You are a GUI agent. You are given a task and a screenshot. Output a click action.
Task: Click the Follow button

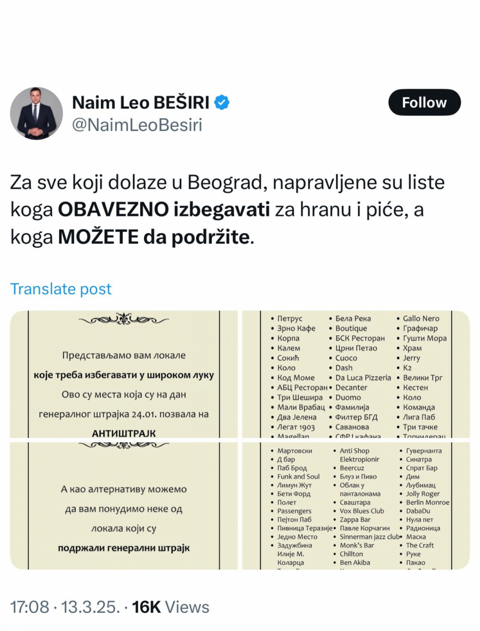coord(424,102)
